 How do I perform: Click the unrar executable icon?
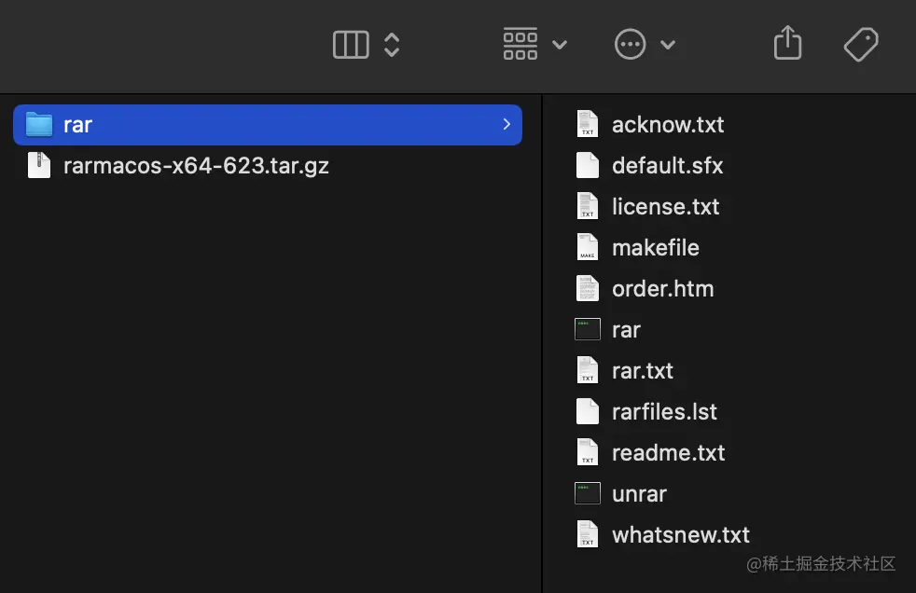tap(587, 494)
